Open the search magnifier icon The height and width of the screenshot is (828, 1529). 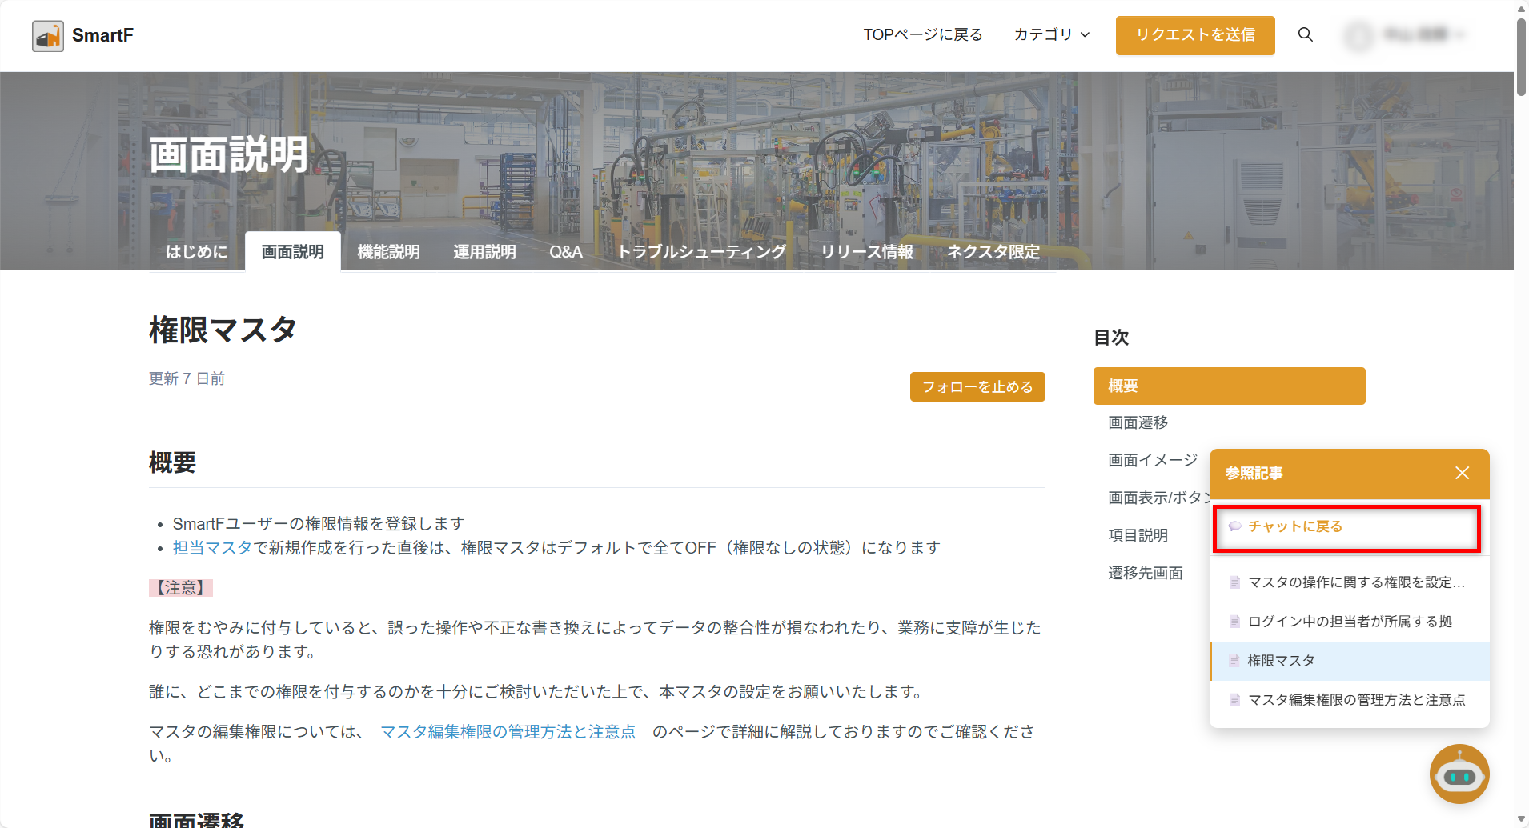pos(1305,35)
